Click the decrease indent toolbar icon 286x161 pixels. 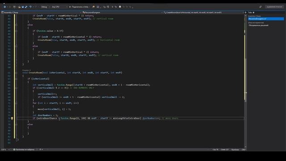point(105,7)
